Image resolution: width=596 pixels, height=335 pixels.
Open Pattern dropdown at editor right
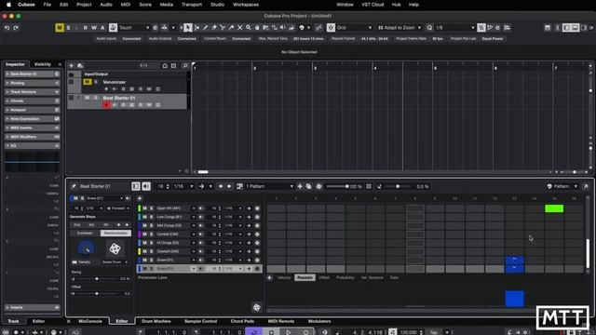click(x=562, y=186)
